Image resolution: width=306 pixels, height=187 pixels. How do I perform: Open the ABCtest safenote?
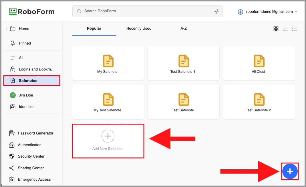[259, 63]
